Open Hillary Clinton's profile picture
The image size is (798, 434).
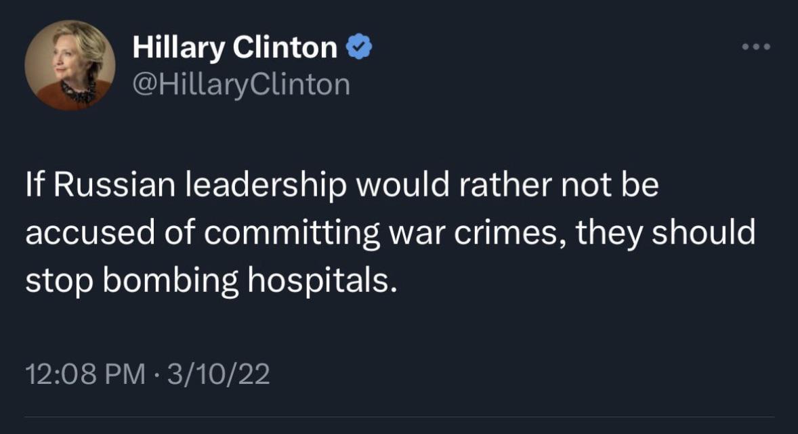69,65
